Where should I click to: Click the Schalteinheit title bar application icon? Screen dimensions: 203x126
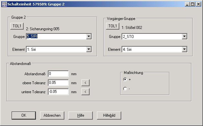tap(5, 4)
